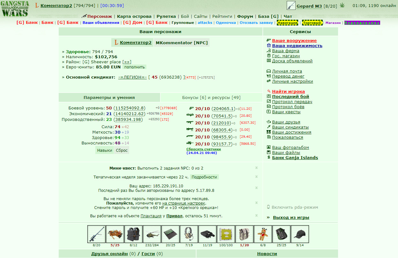
Task: Select the tablet PDA item 20/25
Action: (x=170, y=234)
